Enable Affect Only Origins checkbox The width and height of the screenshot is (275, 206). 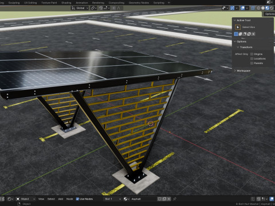252,54
